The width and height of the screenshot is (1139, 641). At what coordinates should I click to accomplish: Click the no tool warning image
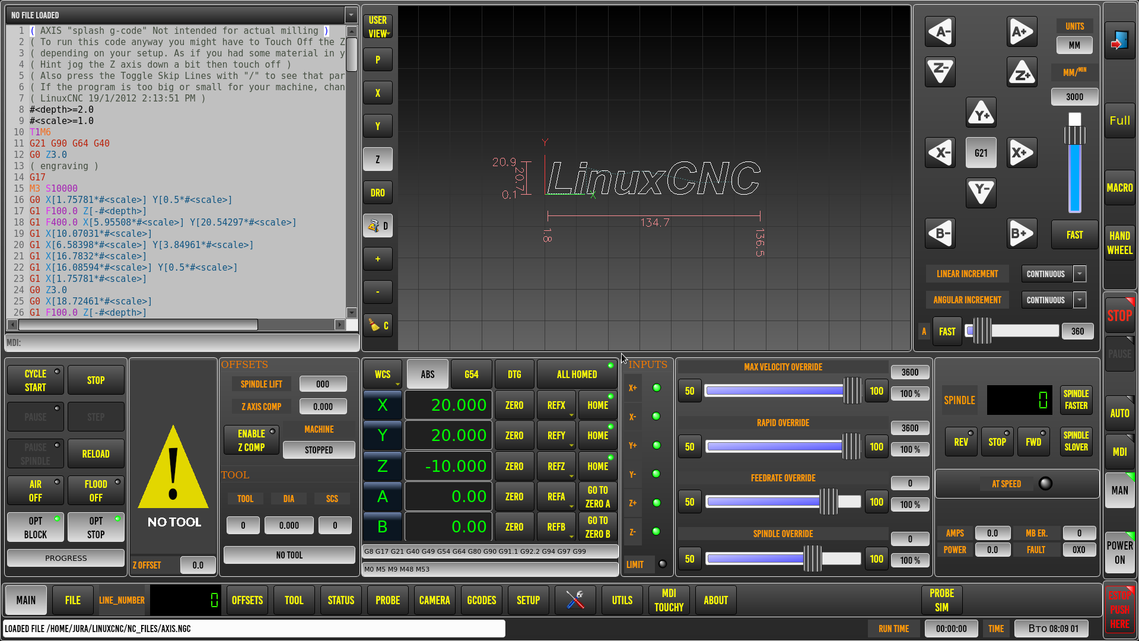coord(173,467)
